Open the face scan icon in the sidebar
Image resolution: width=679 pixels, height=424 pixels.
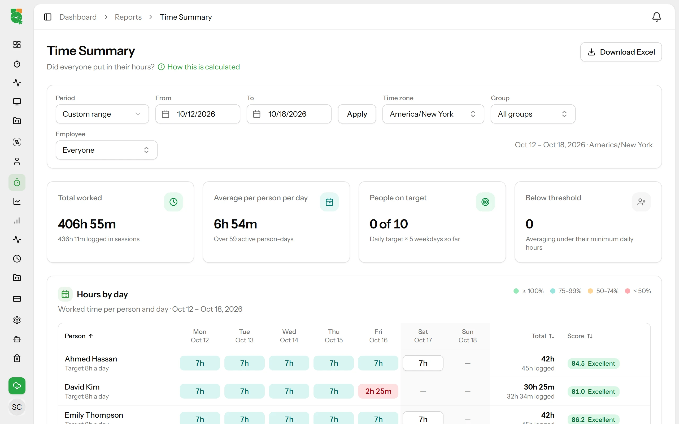[x=17, y=142]
